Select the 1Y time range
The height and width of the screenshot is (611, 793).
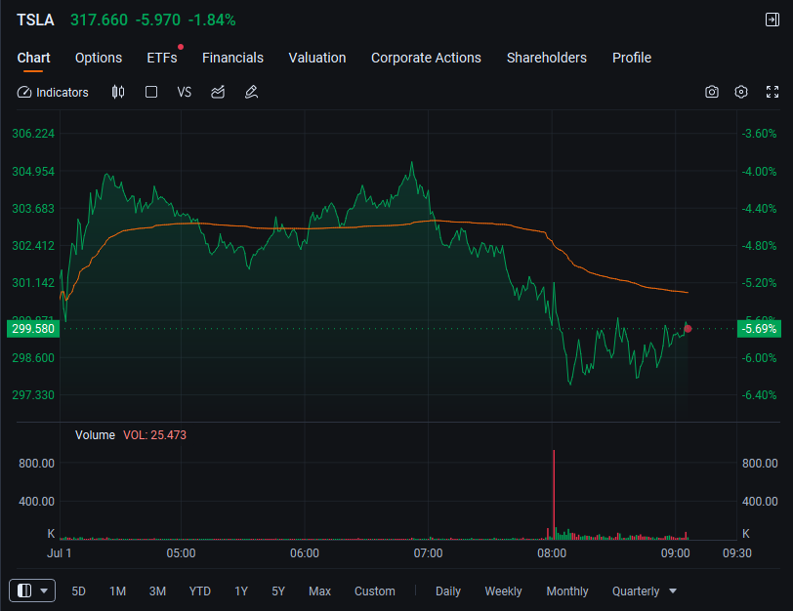(241, 591)
